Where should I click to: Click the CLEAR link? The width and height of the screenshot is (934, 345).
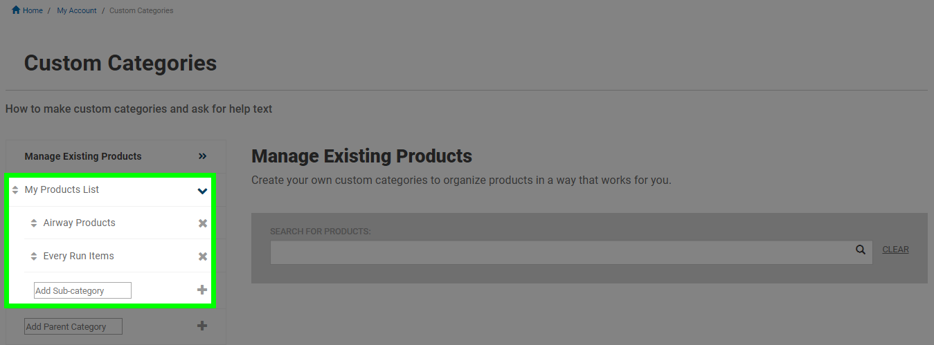pos(895,250)
